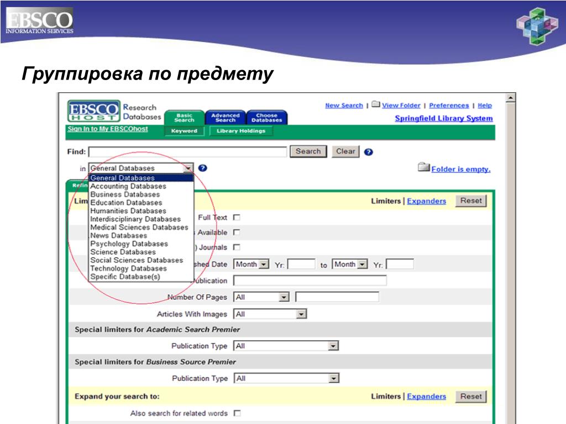Click Sign In to My EBSCOhost
This screenshot has height=424, width=566.
tap(108, 129)
